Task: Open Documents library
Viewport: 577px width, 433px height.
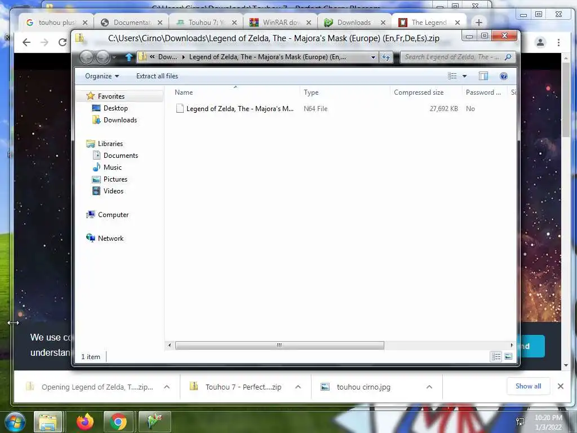Action: pos(121,156)
